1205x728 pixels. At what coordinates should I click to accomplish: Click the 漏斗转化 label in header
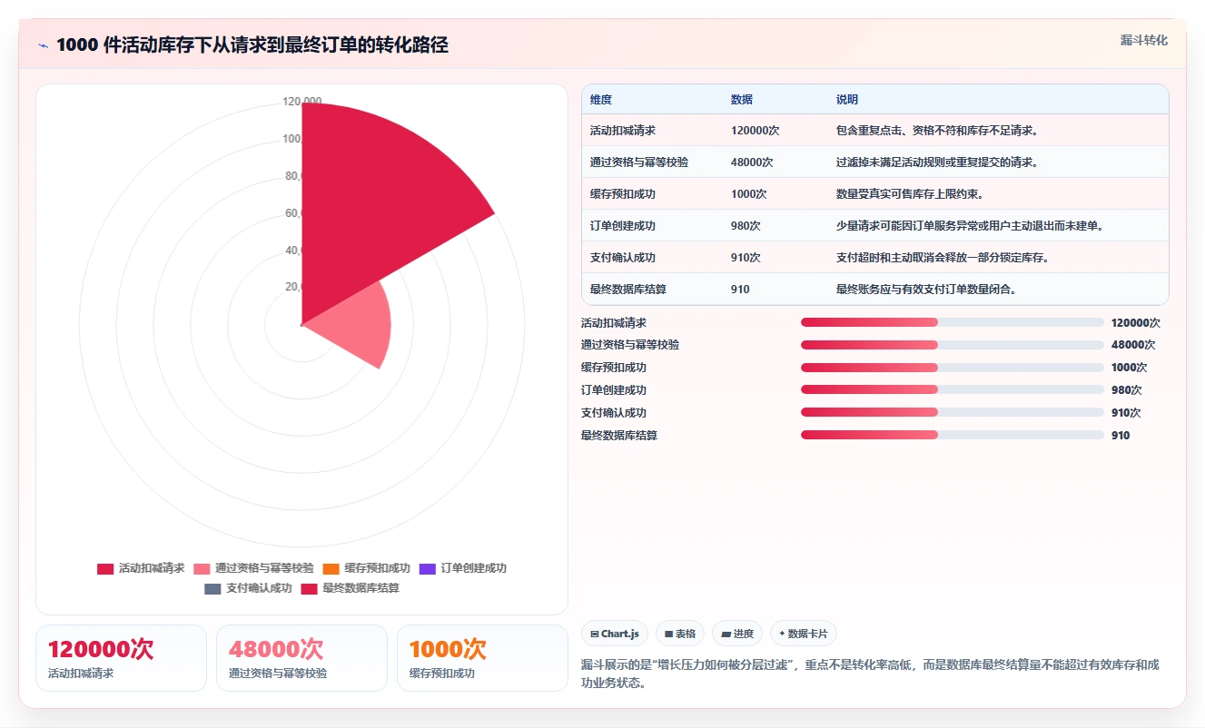pyautogui.click(x=1144, y=40)
